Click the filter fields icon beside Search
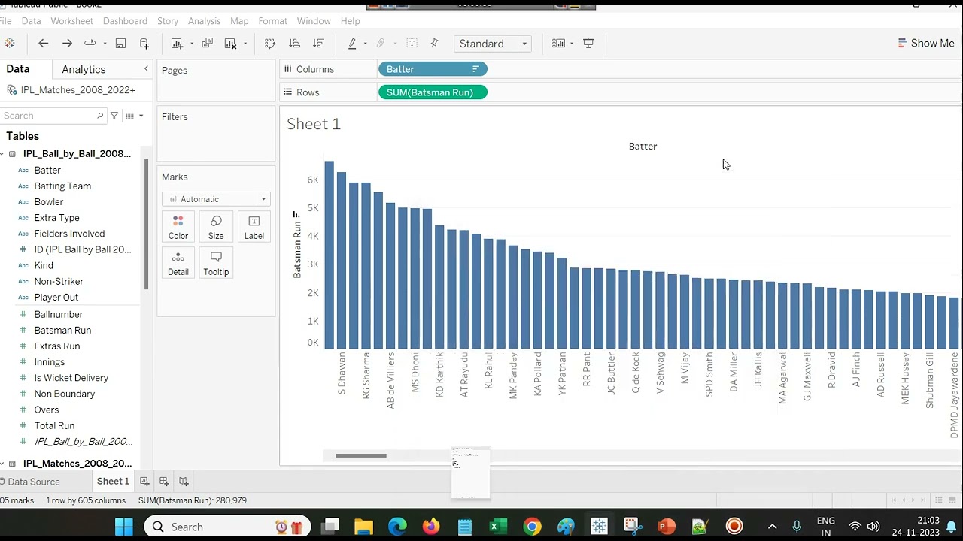Screen dimensions: 963x541 (x=114, y=116)
